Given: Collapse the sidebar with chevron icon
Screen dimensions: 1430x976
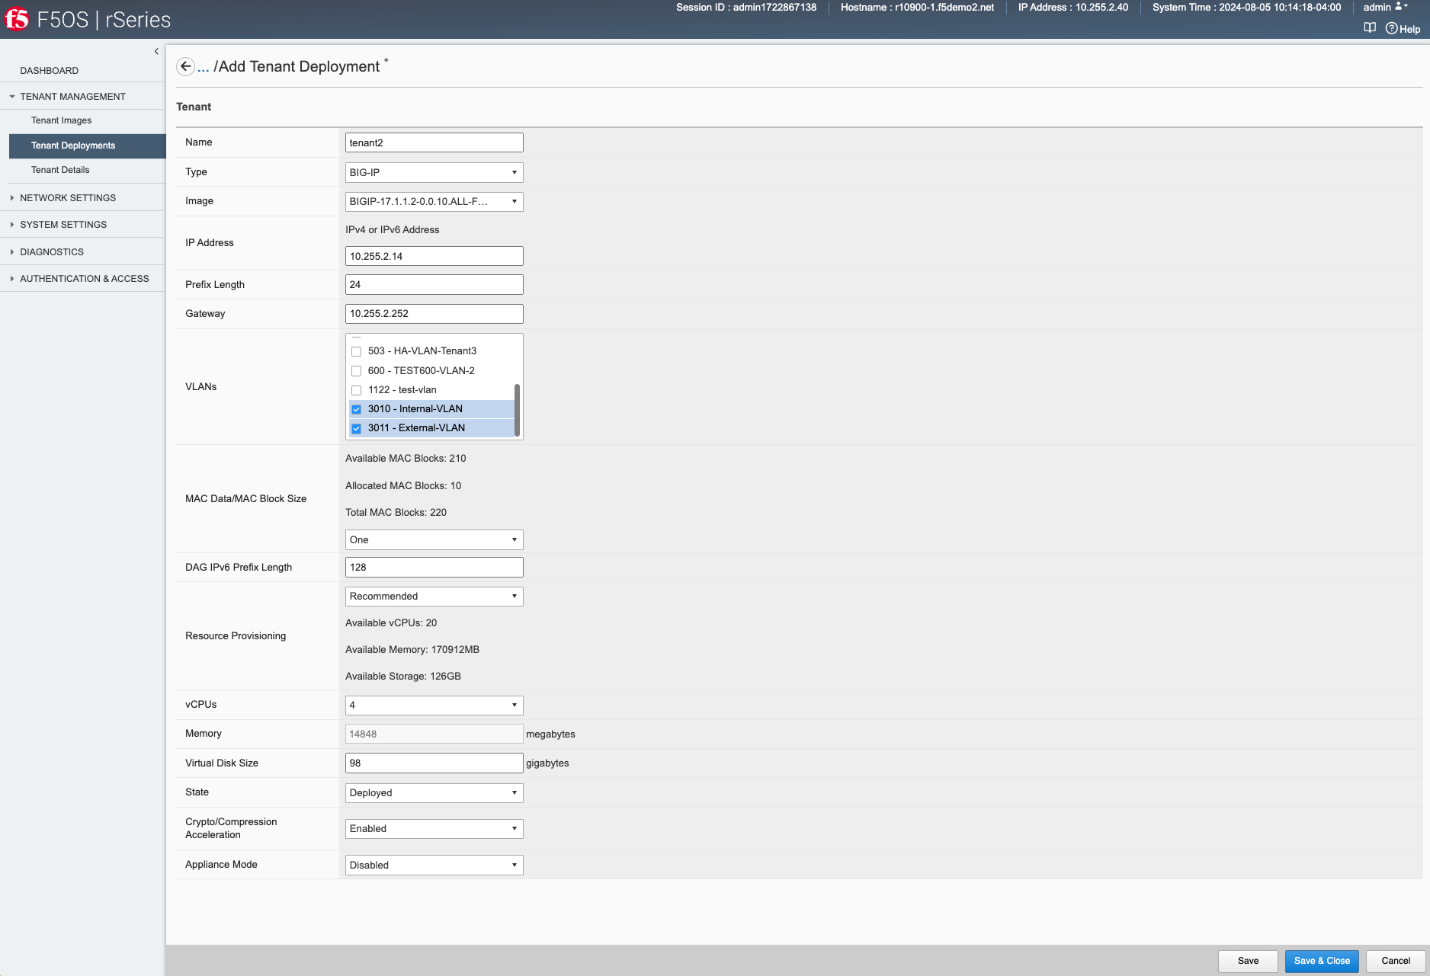Looking at the screenshot, I should pos(156,52).
